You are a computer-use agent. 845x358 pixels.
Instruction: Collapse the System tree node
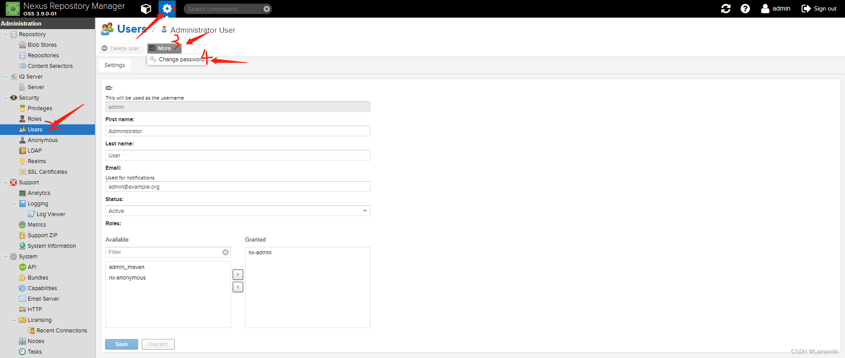(5, 257)
